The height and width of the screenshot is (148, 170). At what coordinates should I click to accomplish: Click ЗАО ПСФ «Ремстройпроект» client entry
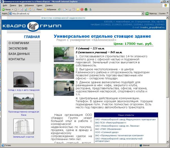[x=110, y=122]
